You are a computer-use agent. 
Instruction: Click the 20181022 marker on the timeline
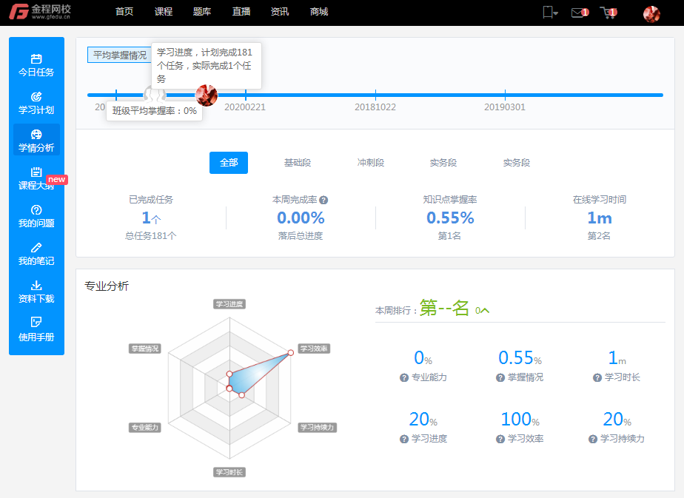(x=375, y=95)
